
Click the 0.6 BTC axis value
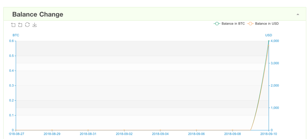tap(11, 41)
